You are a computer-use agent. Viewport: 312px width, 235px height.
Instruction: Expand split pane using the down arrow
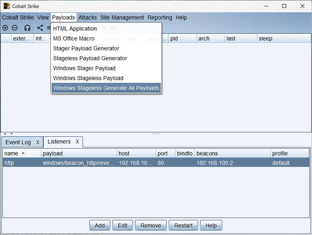point(11,134)
